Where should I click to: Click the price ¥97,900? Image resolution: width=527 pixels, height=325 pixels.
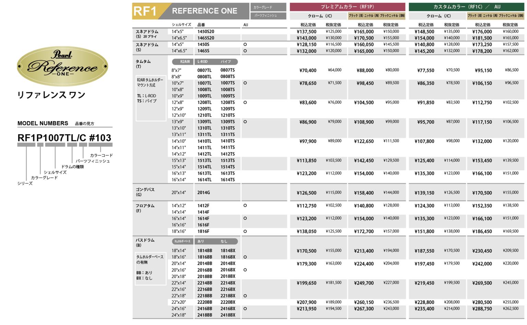tap(308, 141)
